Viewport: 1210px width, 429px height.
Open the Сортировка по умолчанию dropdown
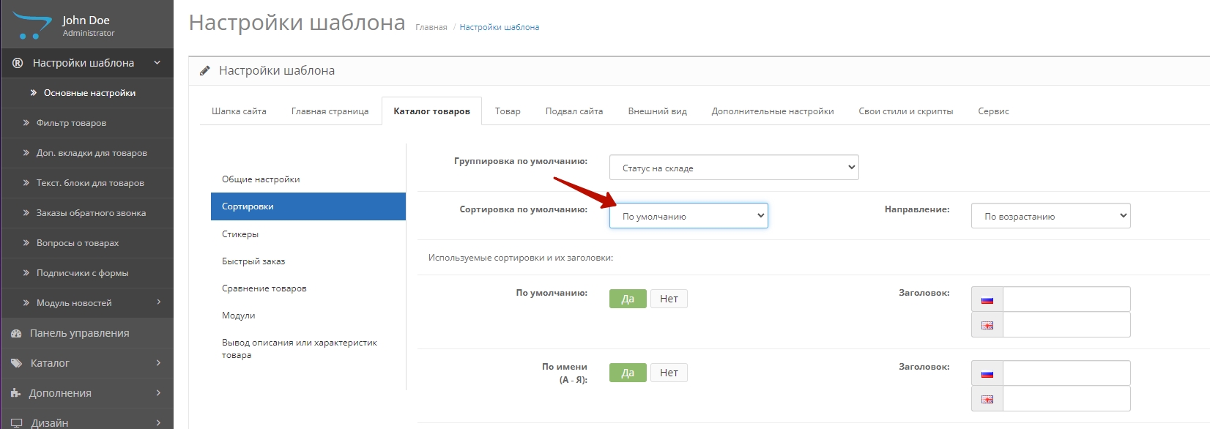pos(688,216)
